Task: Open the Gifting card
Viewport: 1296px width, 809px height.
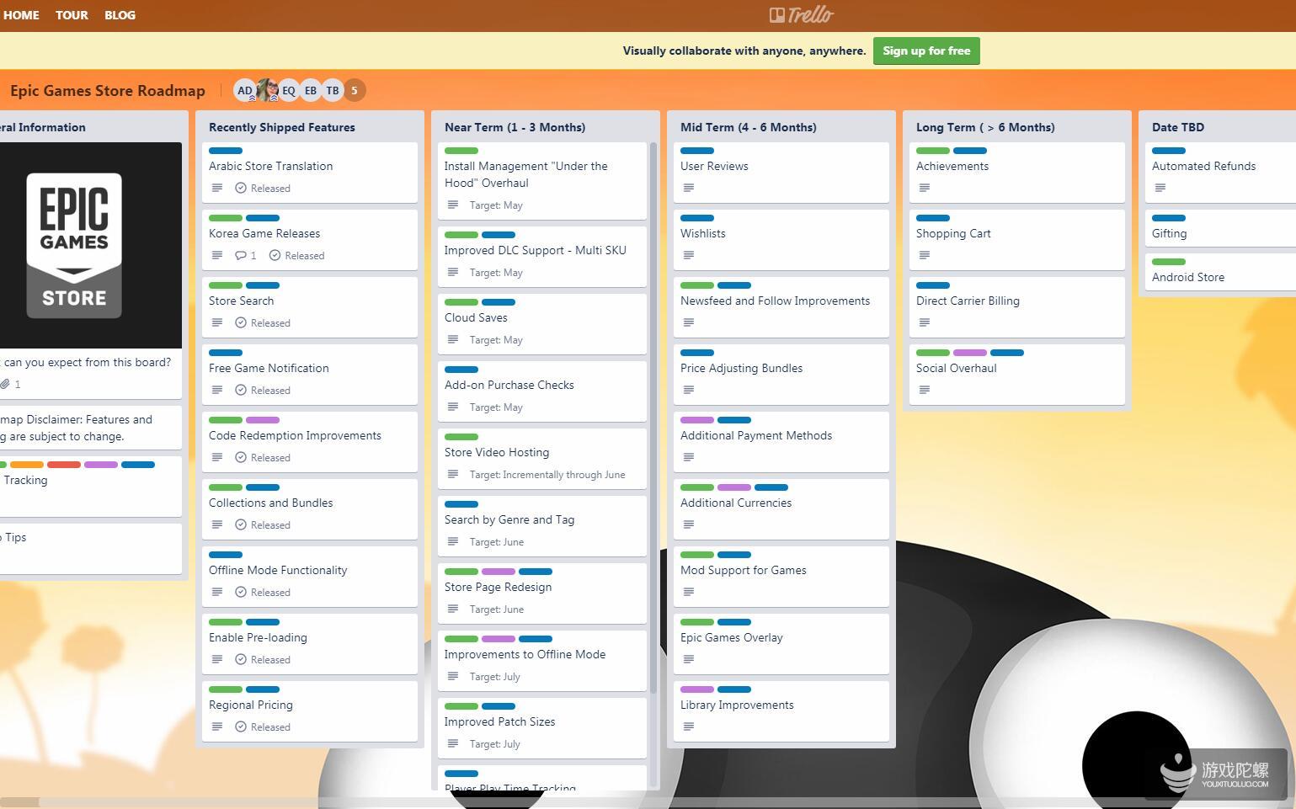Action: click(1220, 227)
